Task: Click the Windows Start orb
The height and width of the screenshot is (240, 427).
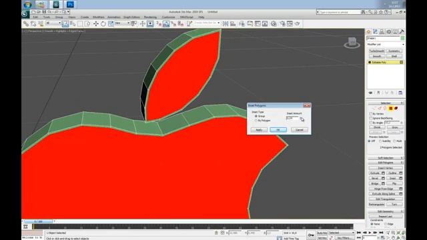Action: 27,5
